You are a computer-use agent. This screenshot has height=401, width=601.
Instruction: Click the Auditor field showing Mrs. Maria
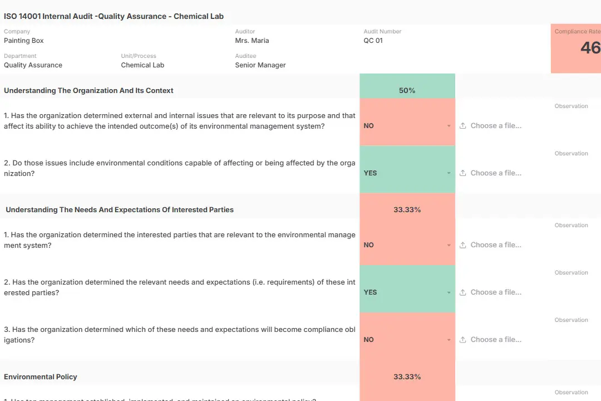(x=252, y=41)
